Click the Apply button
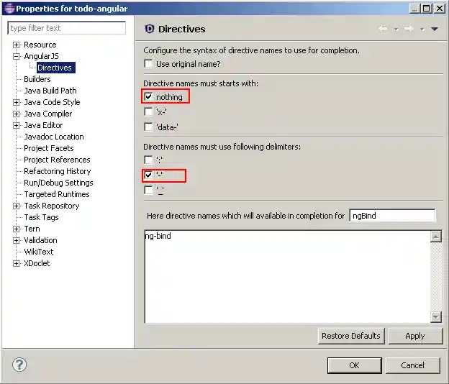The width and height of the screenshot is (449, 384). pos(415,336)
